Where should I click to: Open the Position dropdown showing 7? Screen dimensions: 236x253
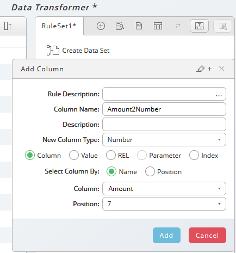(x=164, y=204)
